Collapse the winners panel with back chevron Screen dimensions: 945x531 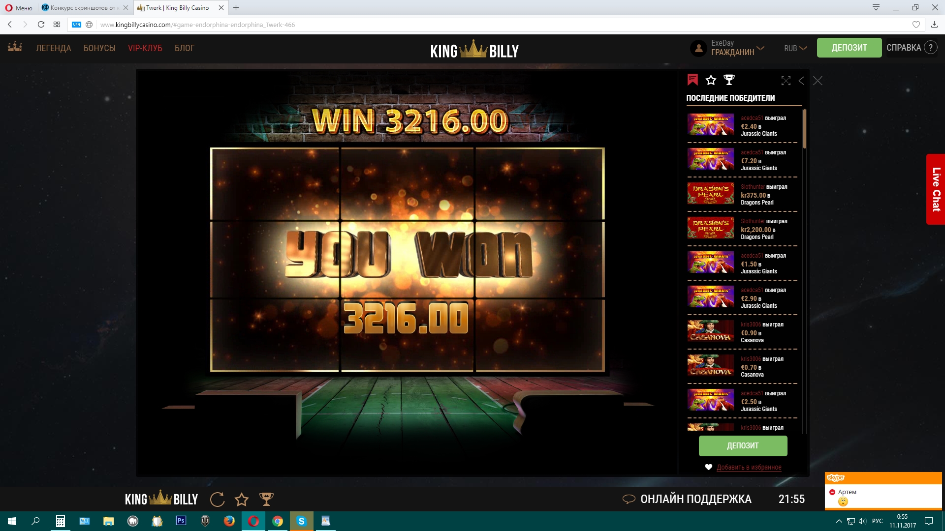click(802, 81)
